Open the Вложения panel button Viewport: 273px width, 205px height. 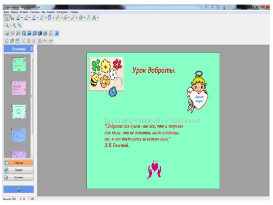pos(19,177)
